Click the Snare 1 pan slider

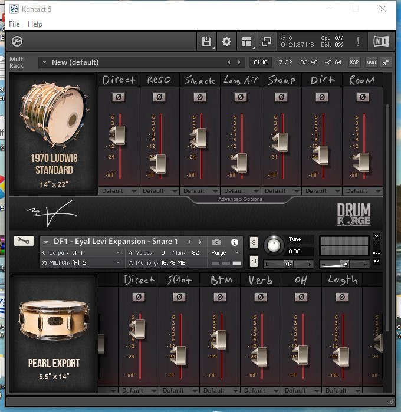[288, 264]
